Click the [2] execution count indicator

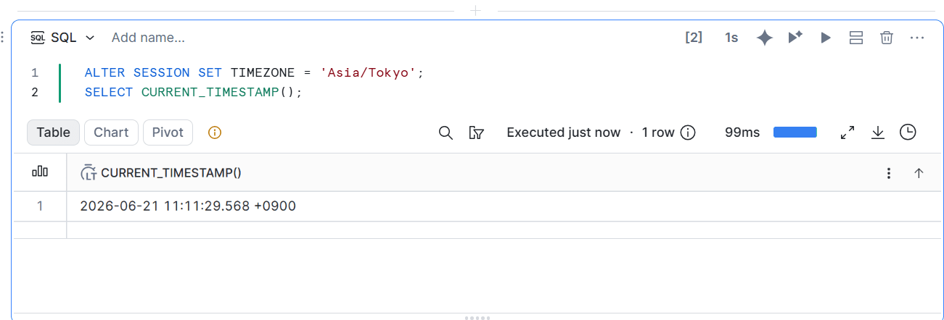694,38
